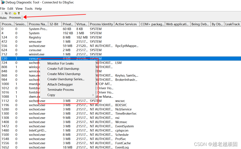Click the EventSystem service cell
Viewport: 241px width, 149px height.
coord(124,126)
